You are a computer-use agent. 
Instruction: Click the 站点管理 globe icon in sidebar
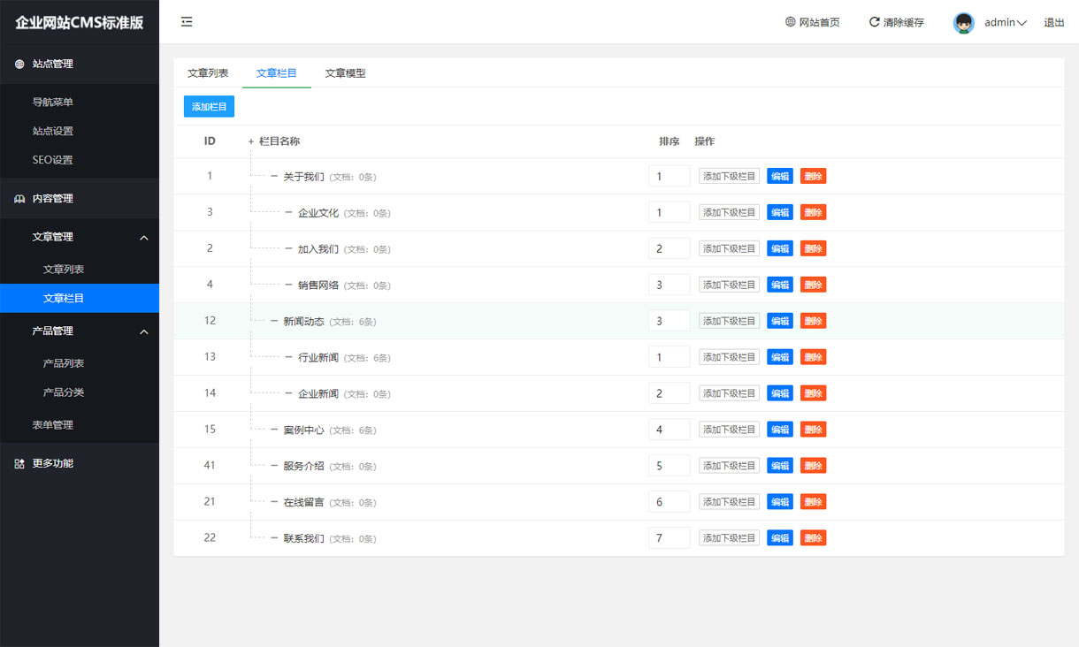tap(19, 64)
